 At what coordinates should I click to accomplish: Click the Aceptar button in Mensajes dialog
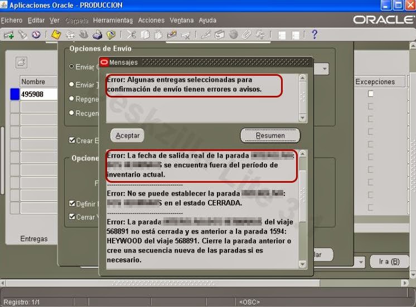tap(127, 135)
